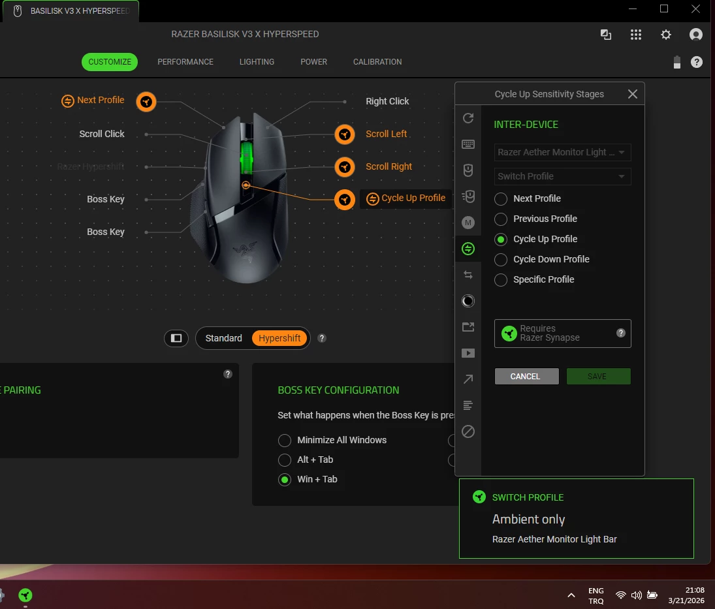The height and width of the screenshot is (609, 715).
Task: Check the battery status icon
Action: pyautogui.click(x=677, y=62)
